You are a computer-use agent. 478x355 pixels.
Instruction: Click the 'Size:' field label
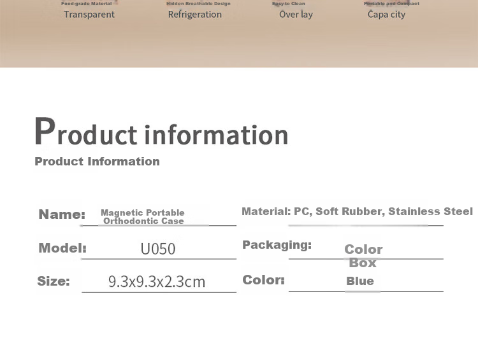(x=54, y=281)
